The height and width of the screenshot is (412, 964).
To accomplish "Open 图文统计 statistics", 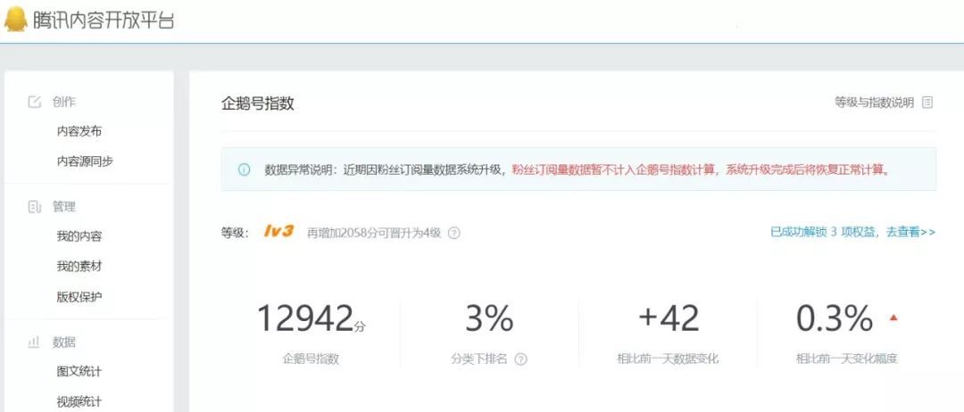I will pos(79,372).
